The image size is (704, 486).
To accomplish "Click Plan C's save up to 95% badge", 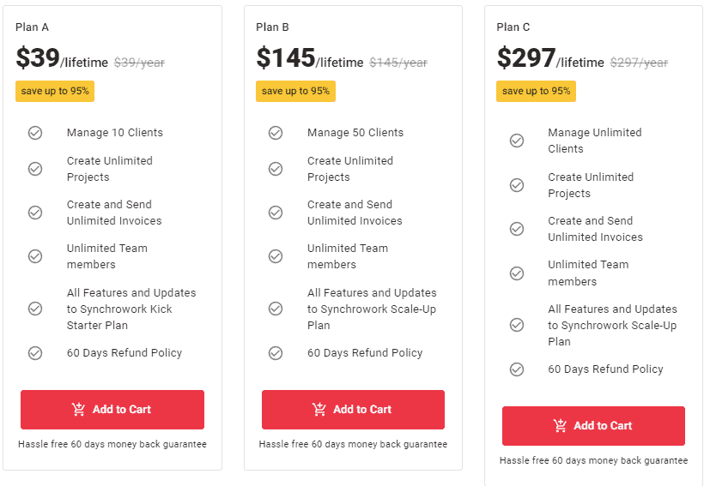I will pyautogui.click(x=536, y=91).
